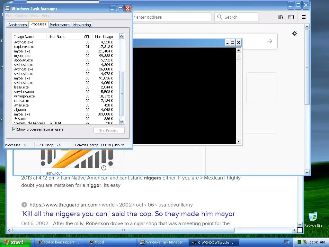Screen dimensions: 329x247
Task: Go to the Networking tab
Action: point(82,25)
